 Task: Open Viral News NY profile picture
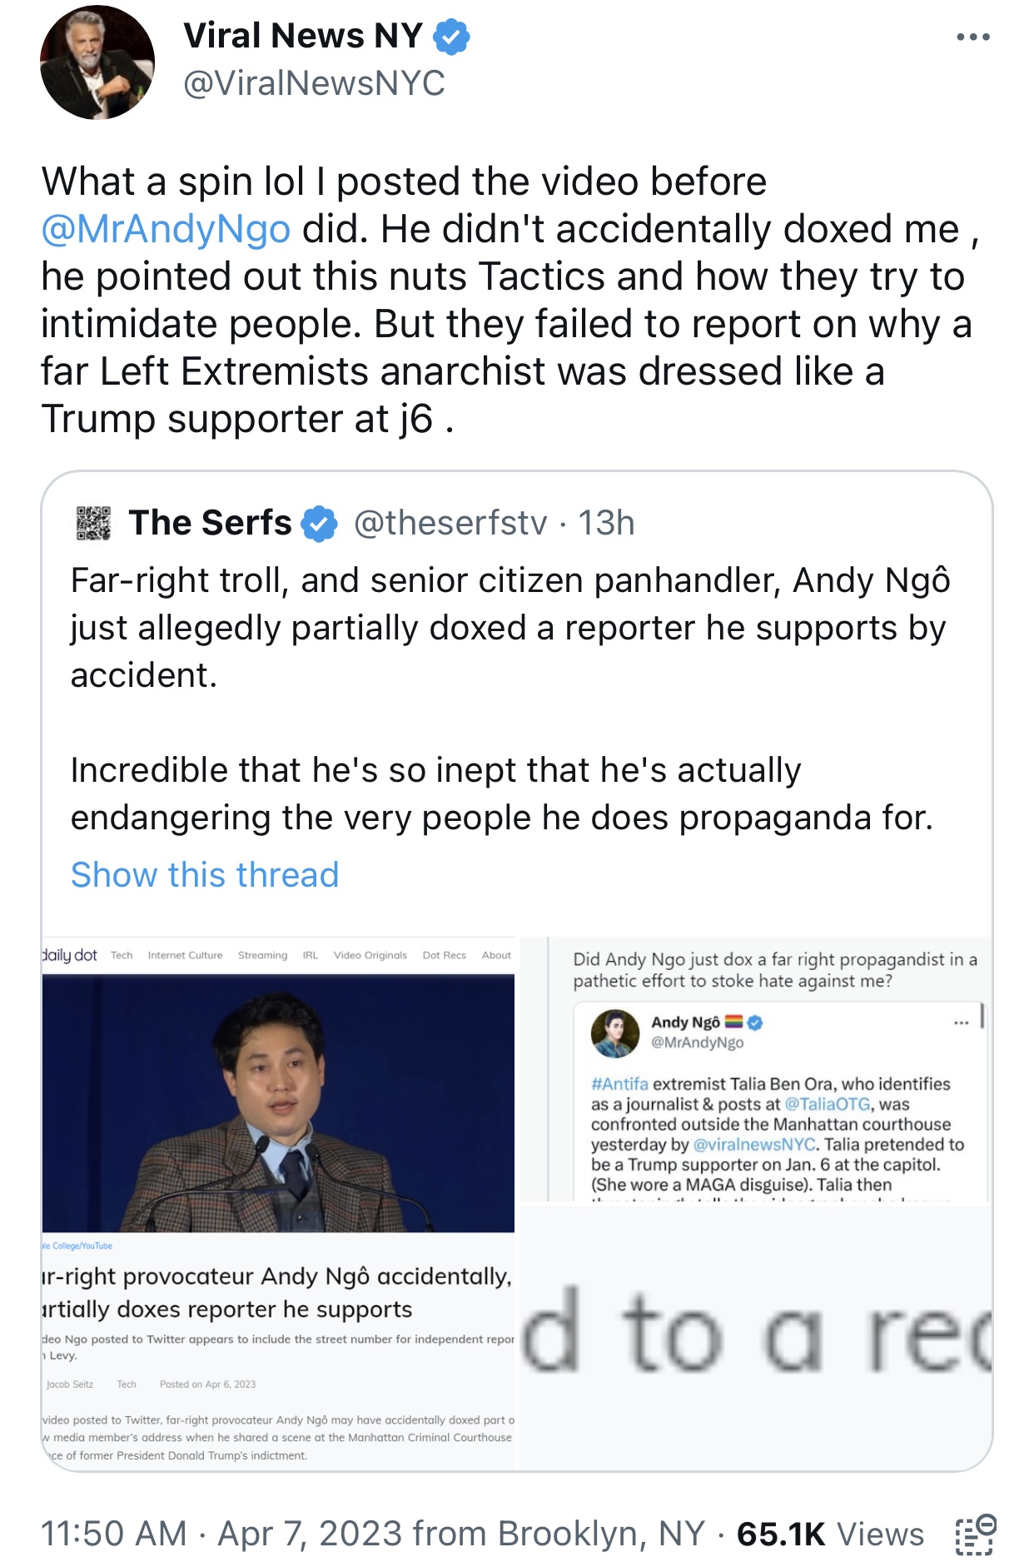(97, 62)
